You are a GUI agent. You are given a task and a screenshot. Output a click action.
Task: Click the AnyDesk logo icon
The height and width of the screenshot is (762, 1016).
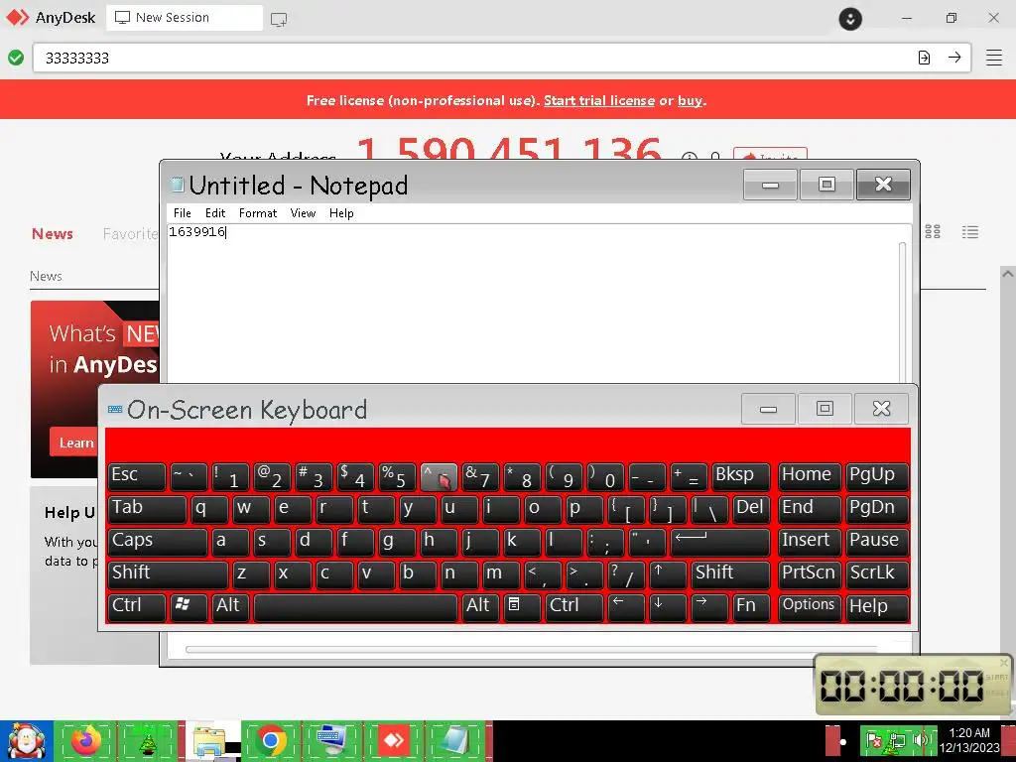coord(18,18)
